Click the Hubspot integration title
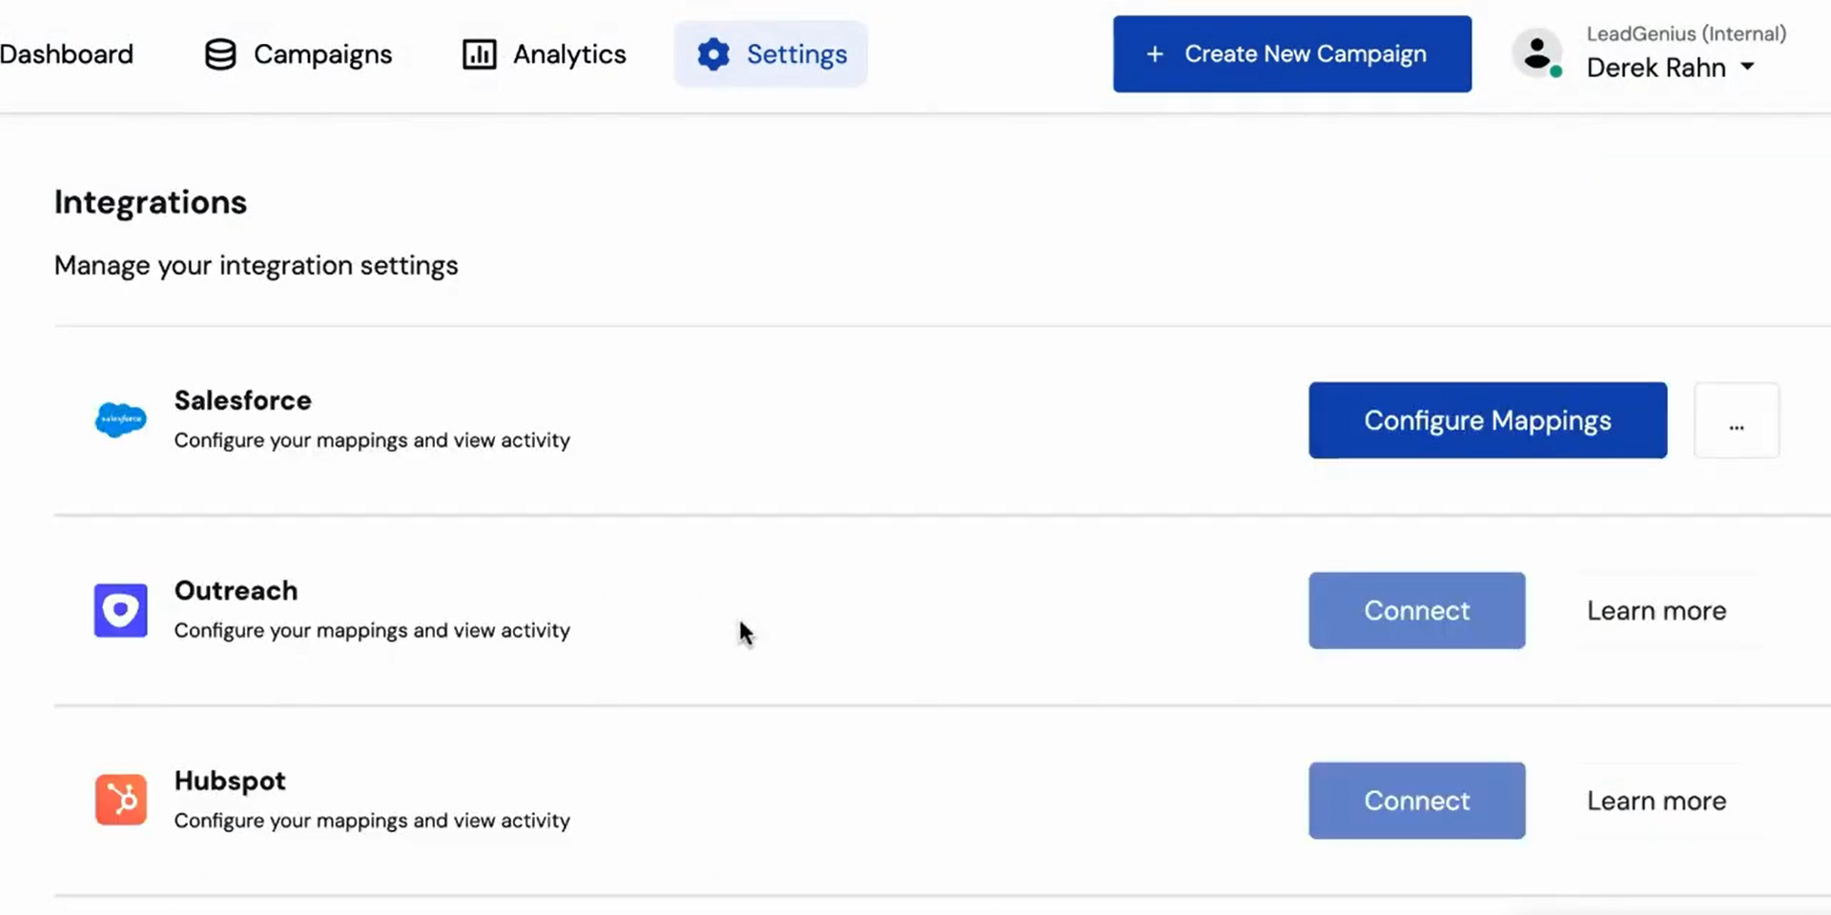The height and width of the screenshot is (915, 1831). pyautogui.click(x=230, y=782)
